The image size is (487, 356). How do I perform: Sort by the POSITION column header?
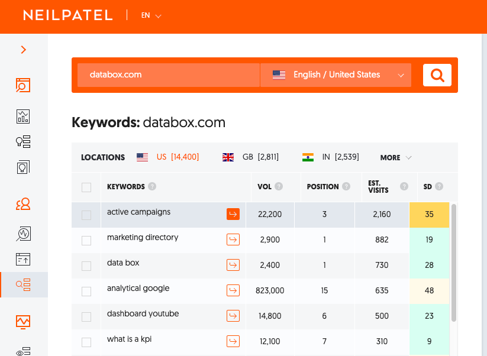pyautogui.click(x=322, y=187)
